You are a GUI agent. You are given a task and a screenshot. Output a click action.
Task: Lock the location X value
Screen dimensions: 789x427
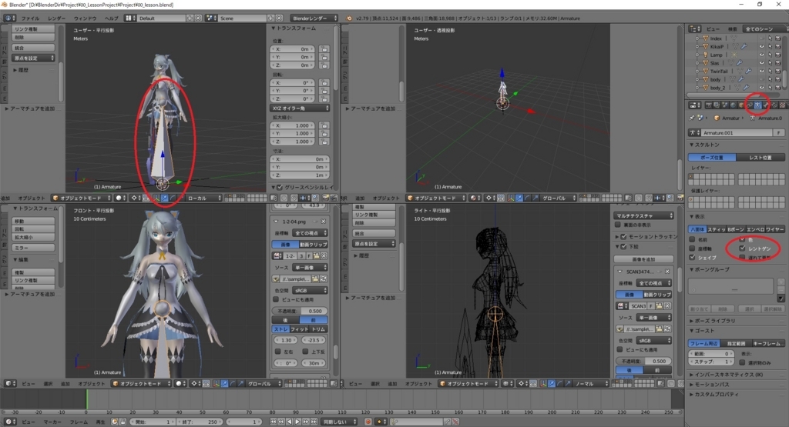pyautogui.click(x=324, y=49)
